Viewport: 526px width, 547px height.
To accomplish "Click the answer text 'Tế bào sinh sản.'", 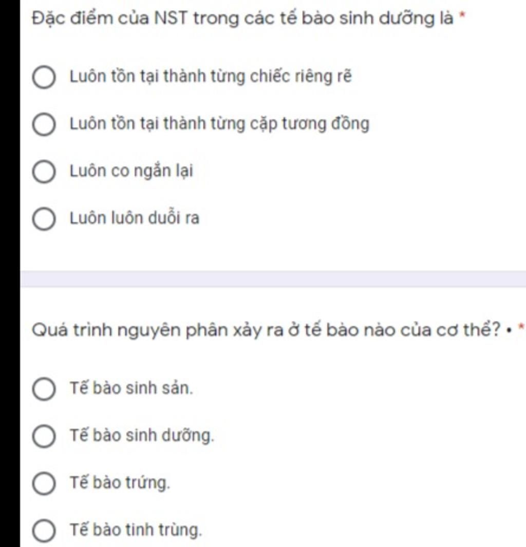I will tap(131, 388).
